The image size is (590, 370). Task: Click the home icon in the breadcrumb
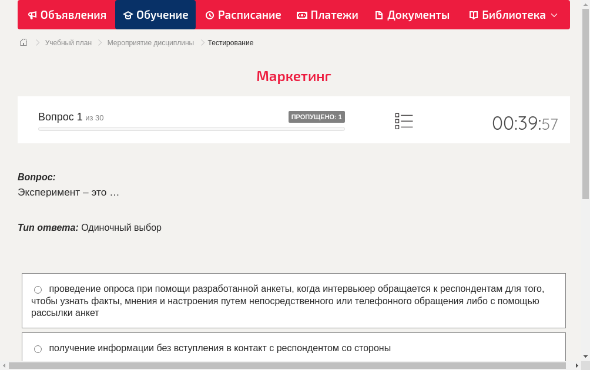23,42
